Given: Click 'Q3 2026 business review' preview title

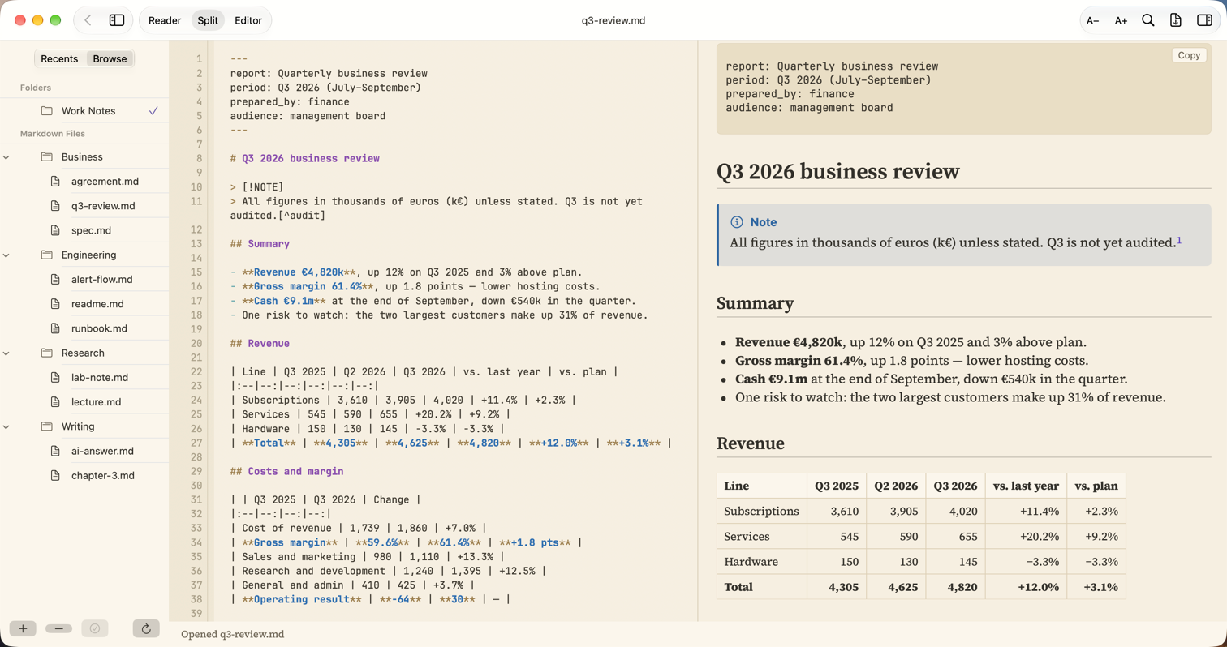Looking at the screenshot, I should [x=838, y=172].
